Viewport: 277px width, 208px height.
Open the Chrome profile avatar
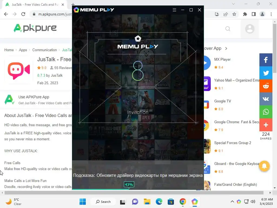pos(262,14)
